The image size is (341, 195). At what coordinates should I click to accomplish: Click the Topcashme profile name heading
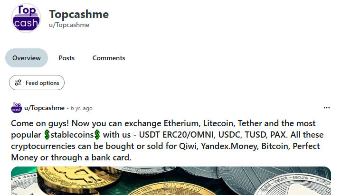[x=79, y=14]
